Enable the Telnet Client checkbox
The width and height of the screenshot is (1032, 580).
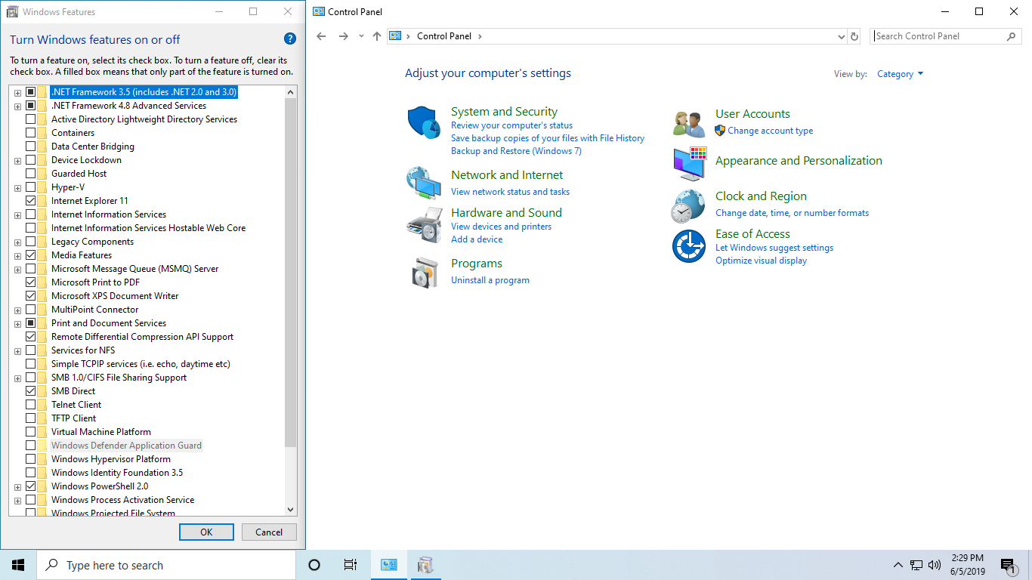pyautogui.click(x=31, y=405)
